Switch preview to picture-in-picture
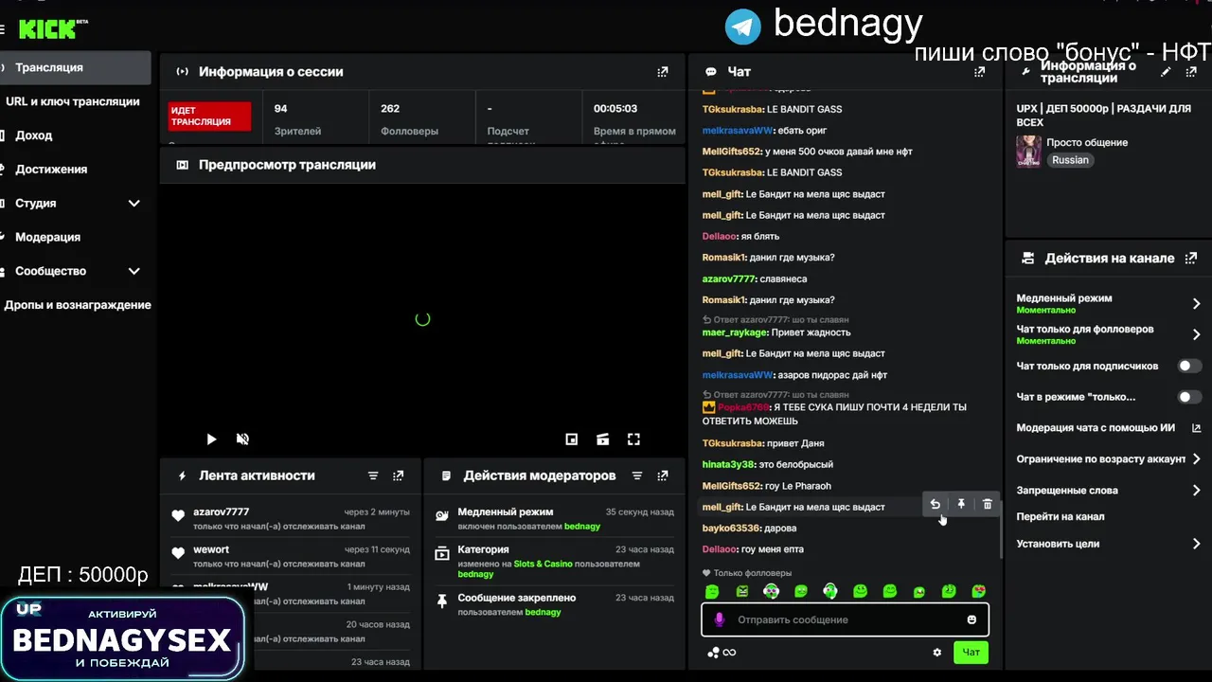The height and width of the screenshot is (682, 1212). click(x=572, y=440)
